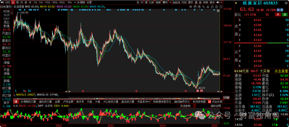Screen dimensions: 289x127
Task: Click 指标说明 button
Action: point(216,106)
